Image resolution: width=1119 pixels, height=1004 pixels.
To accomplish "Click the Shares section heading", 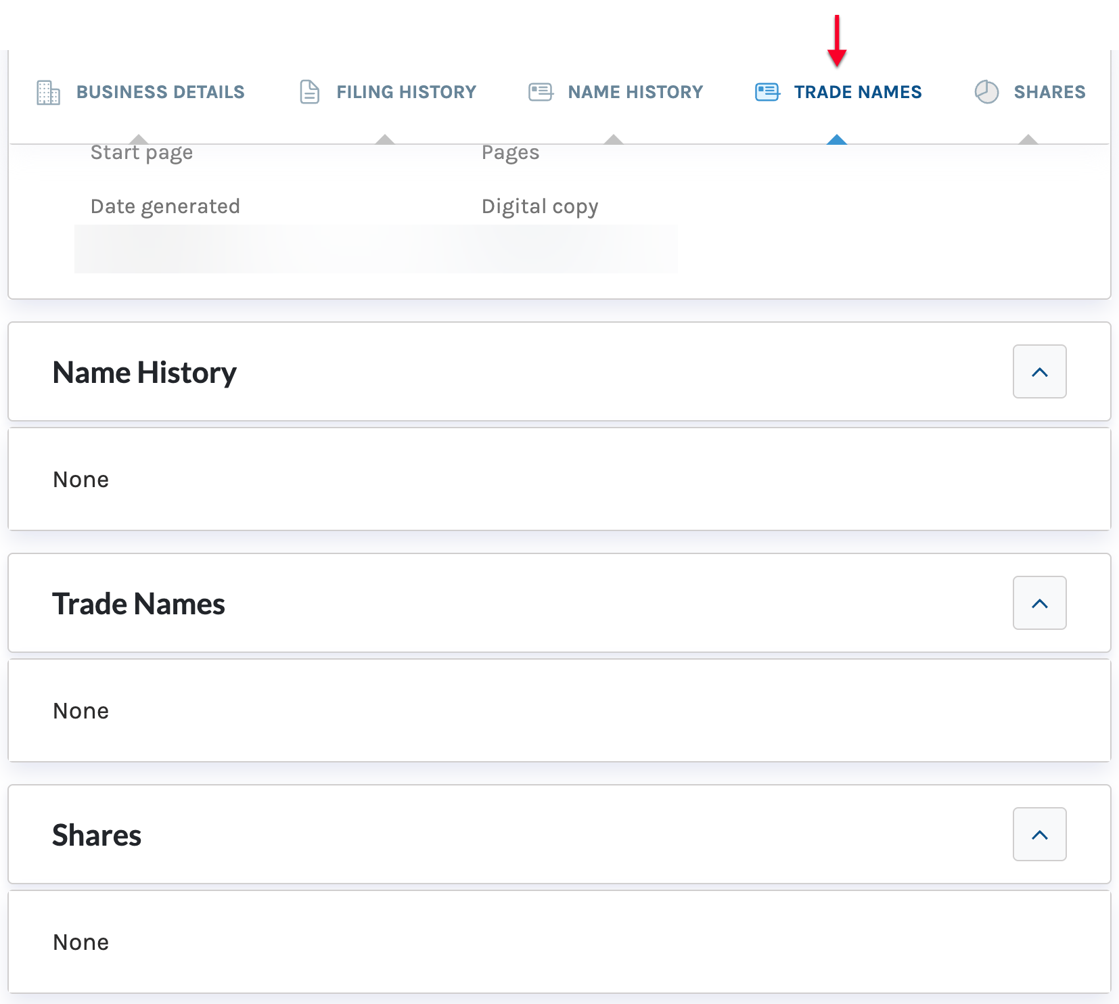I will coord(97,836).
